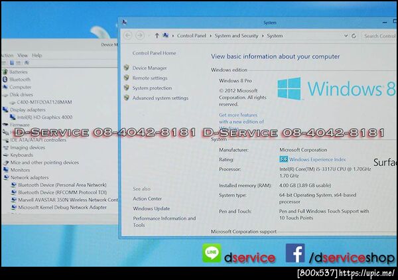Click the Intel Core i5-3317U processor text
This screenshot has height=280, width=398.
[325, 172]
